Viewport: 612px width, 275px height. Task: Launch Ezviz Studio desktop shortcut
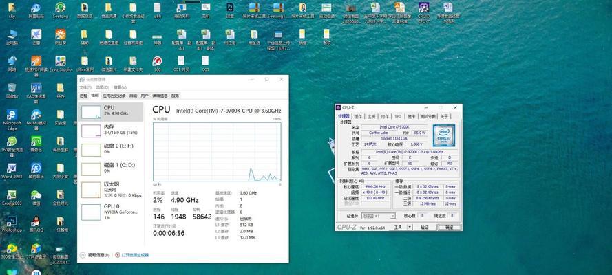61,63
